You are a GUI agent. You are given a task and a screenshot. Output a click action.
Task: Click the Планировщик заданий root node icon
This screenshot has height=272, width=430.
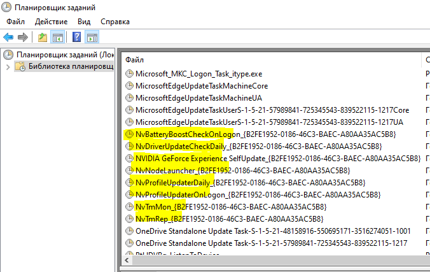click(8, 55)
